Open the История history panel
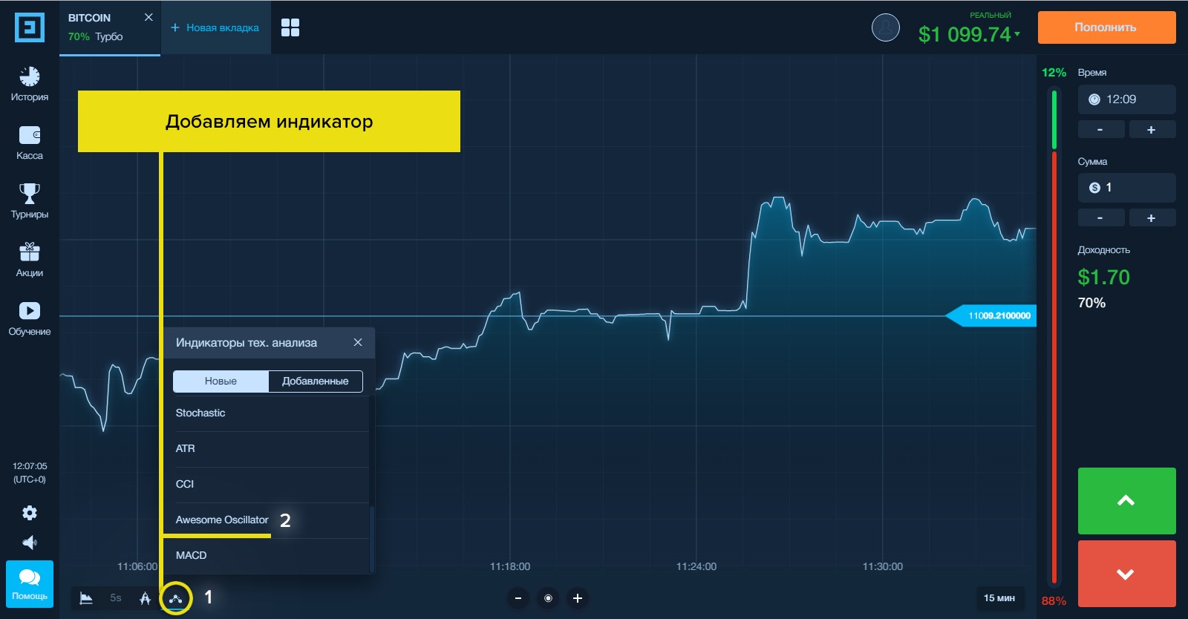1188x619 pixels. coord(30,83)
